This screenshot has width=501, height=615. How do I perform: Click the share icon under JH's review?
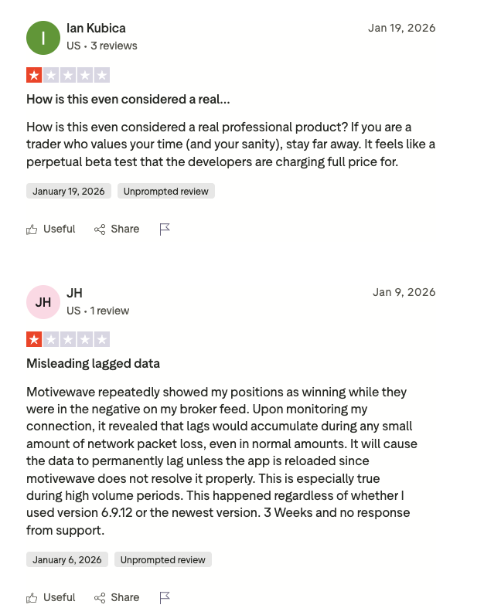100,598
